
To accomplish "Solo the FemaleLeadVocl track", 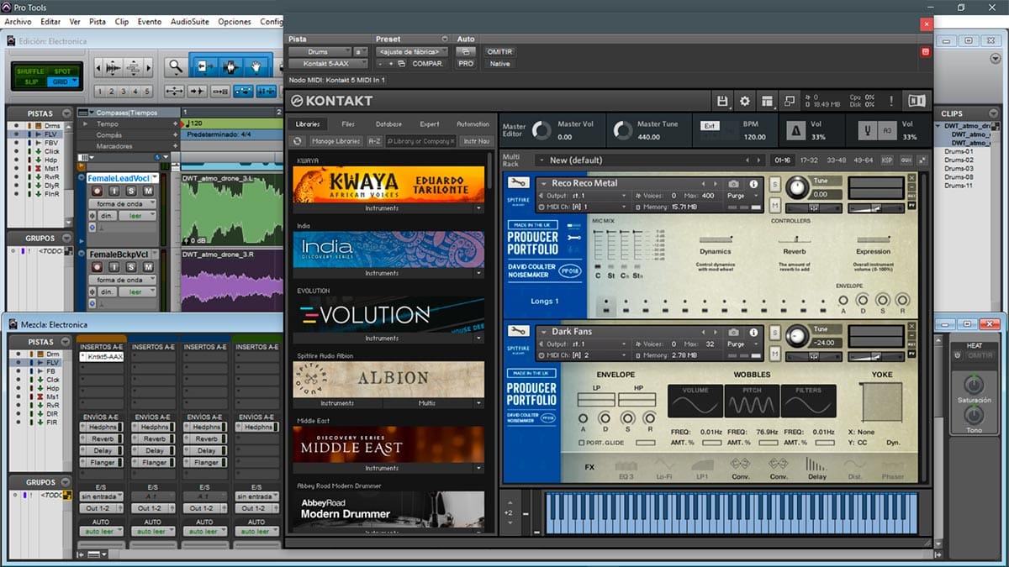I will point(133,192).
